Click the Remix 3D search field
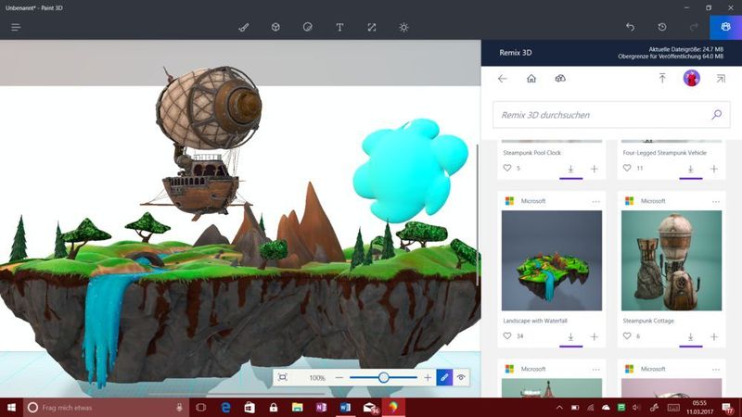The width and height of the screenshot is (742, 417). (x=611, y=115)
